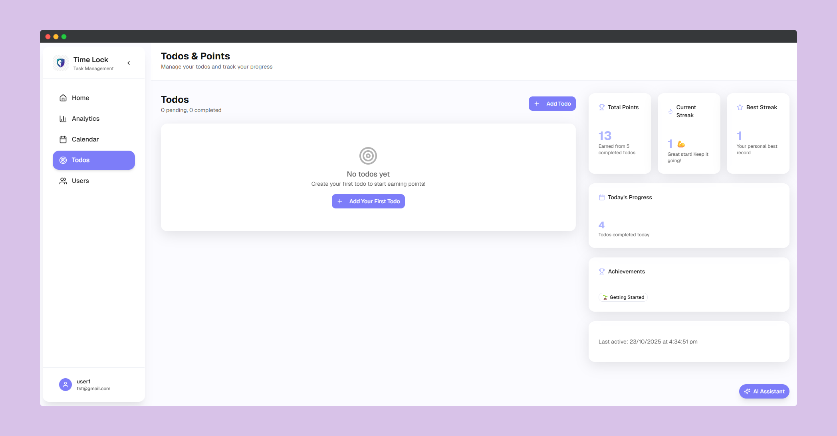Click the large target icon in empty state
The height and width of the screenshot is (436, 837).
pyautogui.click(x=368, y=156)
